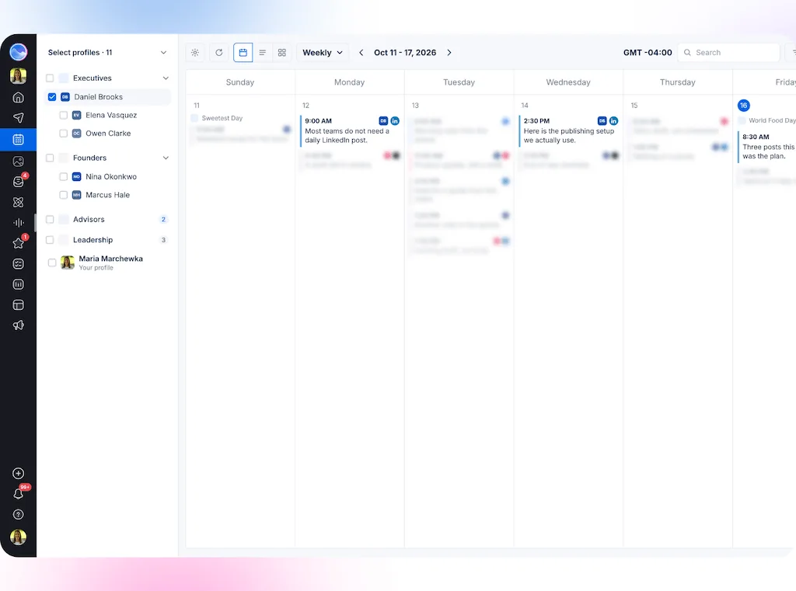Expand Advisors group showing count 2
The width and height of the screenshot is (796, 591).
click(x=163, y=219)
